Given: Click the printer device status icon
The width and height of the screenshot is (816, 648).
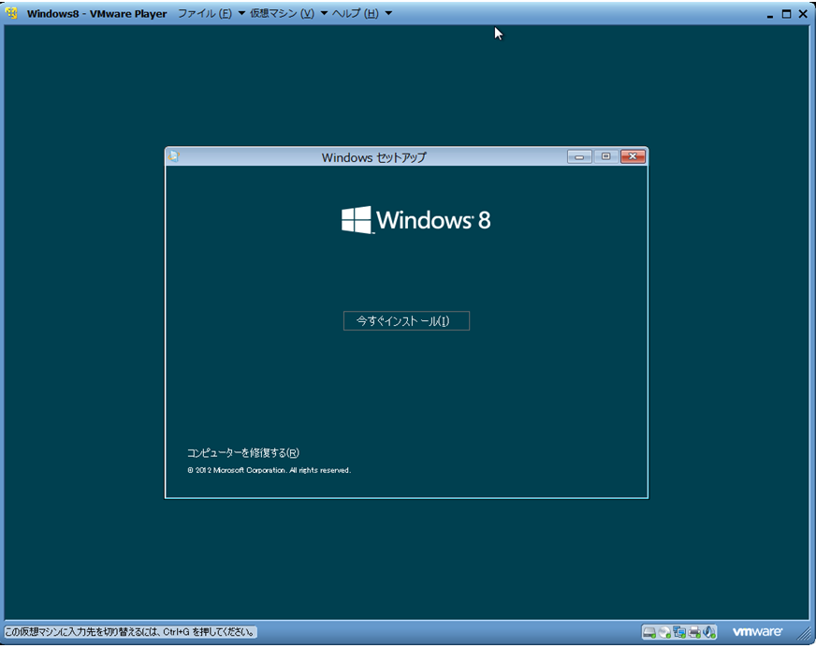Looking at the screenshot, I should [x=694, y=632].
